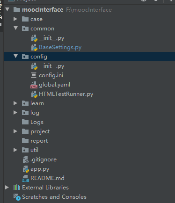Select the External Libraries label
This screenshot has width=175, height=203.
pos(45,188)
